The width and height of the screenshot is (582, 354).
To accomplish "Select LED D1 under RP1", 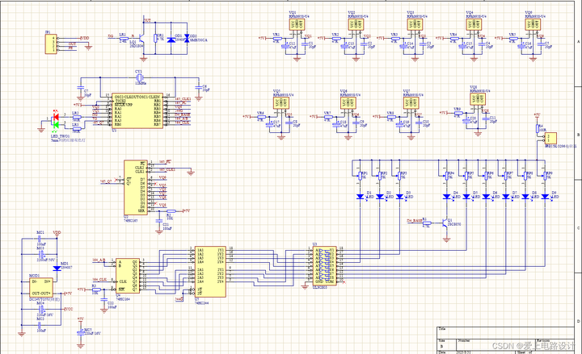I will tap(360, 197).
